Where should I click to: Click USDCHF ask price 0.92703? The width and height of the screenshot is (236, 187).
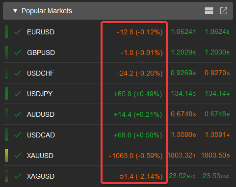(x=217, y=73)
